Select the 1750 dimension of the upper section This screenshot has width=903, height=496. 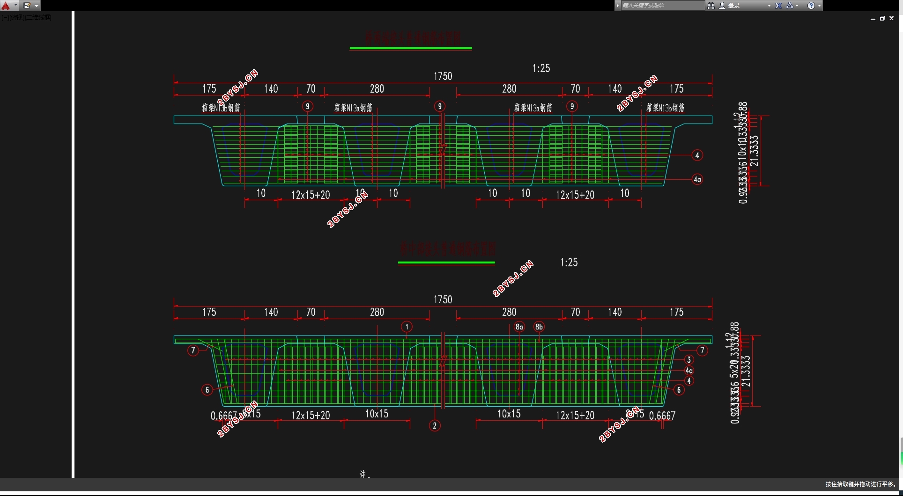(x=443, y=76)
